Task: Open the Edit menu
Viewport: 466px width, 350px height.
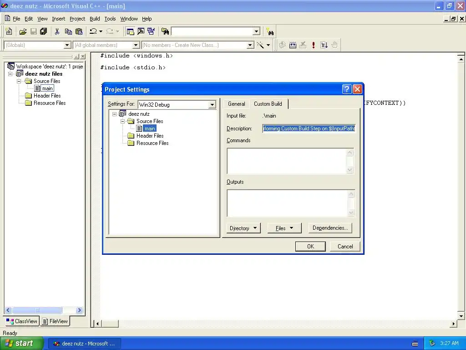Action: coord(29,19)
